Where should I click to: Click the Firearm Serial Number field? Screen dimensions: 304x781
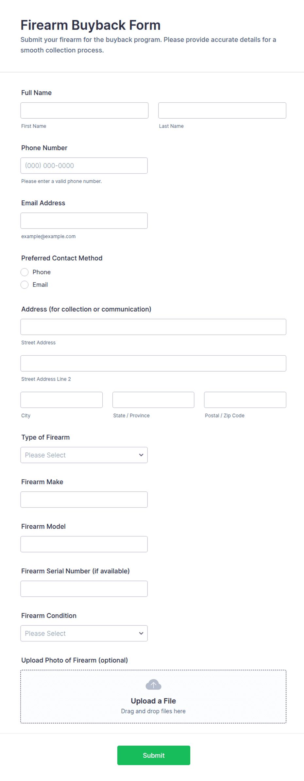pos(84,589)
